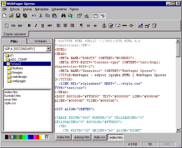Insert HTML comment icon
This screenshot has width=182, height=148.
[x=131, y=26]
